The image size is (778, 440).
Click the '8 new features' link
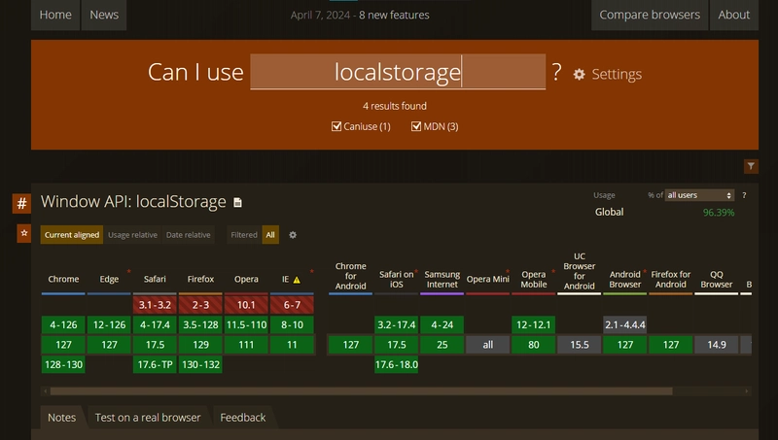point(394,16)
